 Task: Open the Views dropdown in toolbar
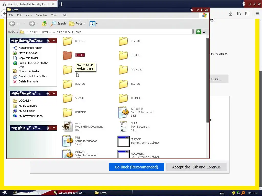click(x=93, y=24)
